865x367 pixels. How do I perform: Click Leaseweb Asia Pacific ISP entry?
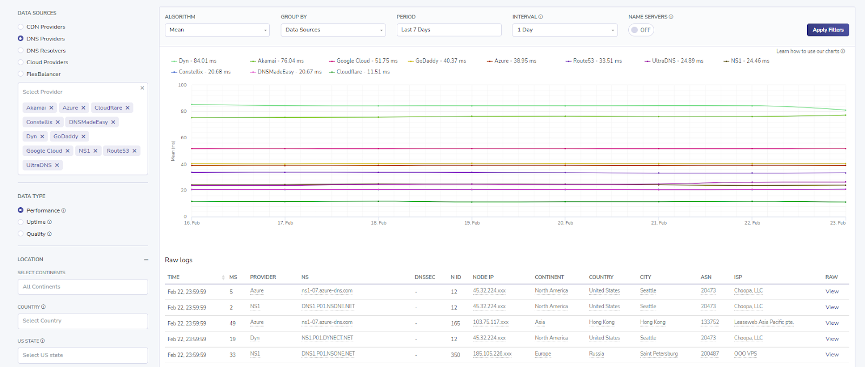tap(763, 322)
